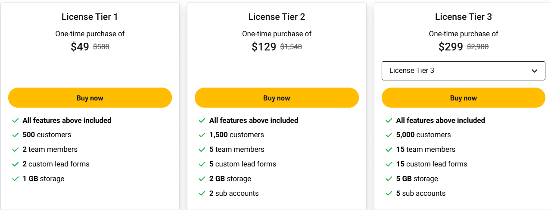The image size is (551, 210).
Task: Click the License Tier 1 heading
Action: (x=90, y=17)
